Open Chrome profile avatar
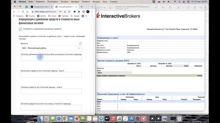220x123 pixels. pyautogui.click(x=88, y=12)
